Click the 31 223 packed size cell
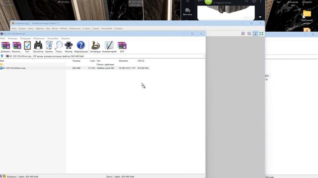The height and width of the screenshot is (178, 318). pos(91,68)
